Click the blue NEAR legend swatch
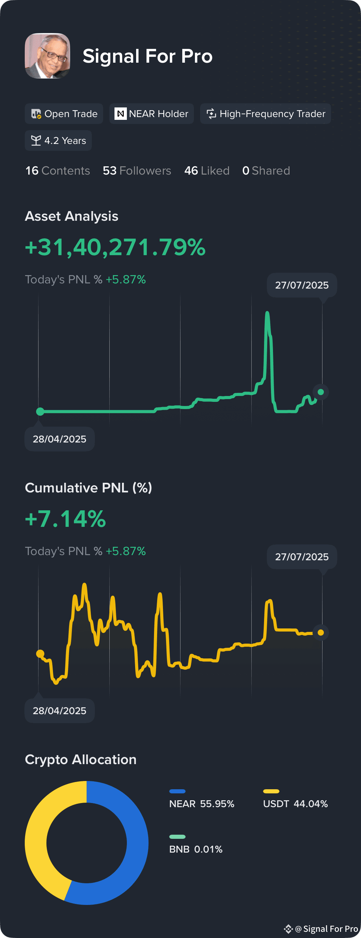The width and height of the screenshot is (361, 938). [x=177, y=791]
